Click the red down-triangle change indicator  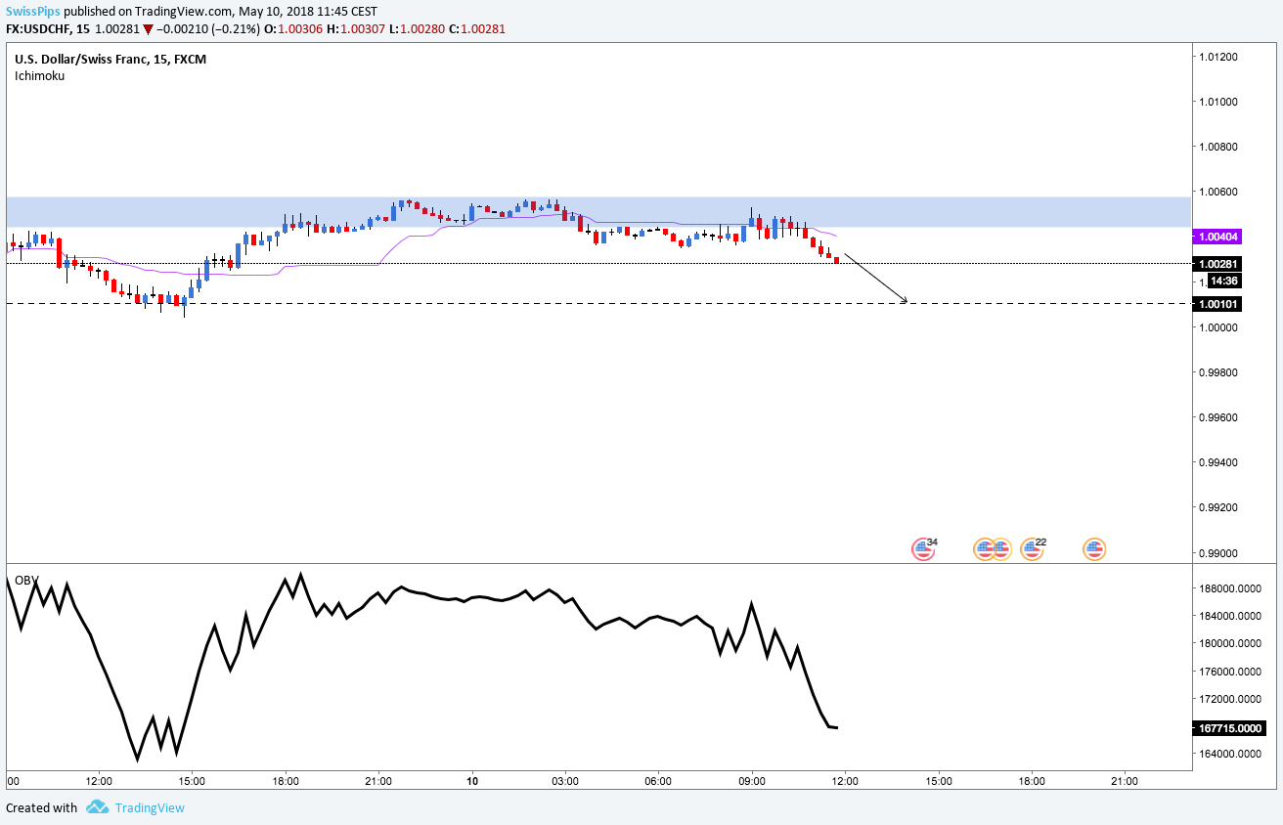(x=148, y=29)
